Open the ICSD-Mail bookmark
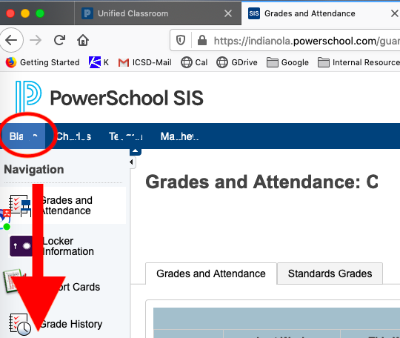The width and height of the screenshot is (400, 338). 144,62
